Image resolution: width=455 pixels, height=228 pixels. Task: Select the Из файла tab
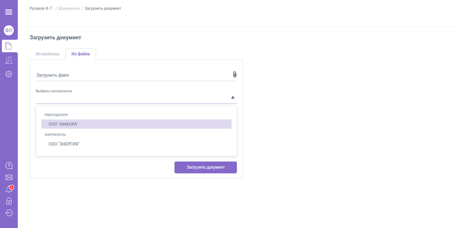tap(80, 54)
